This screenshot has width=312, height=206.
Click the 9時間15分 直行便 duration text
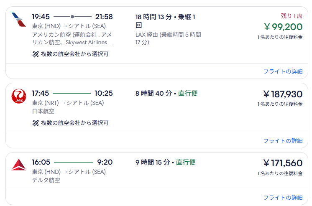pyautogui.click(x=166, y=162)
